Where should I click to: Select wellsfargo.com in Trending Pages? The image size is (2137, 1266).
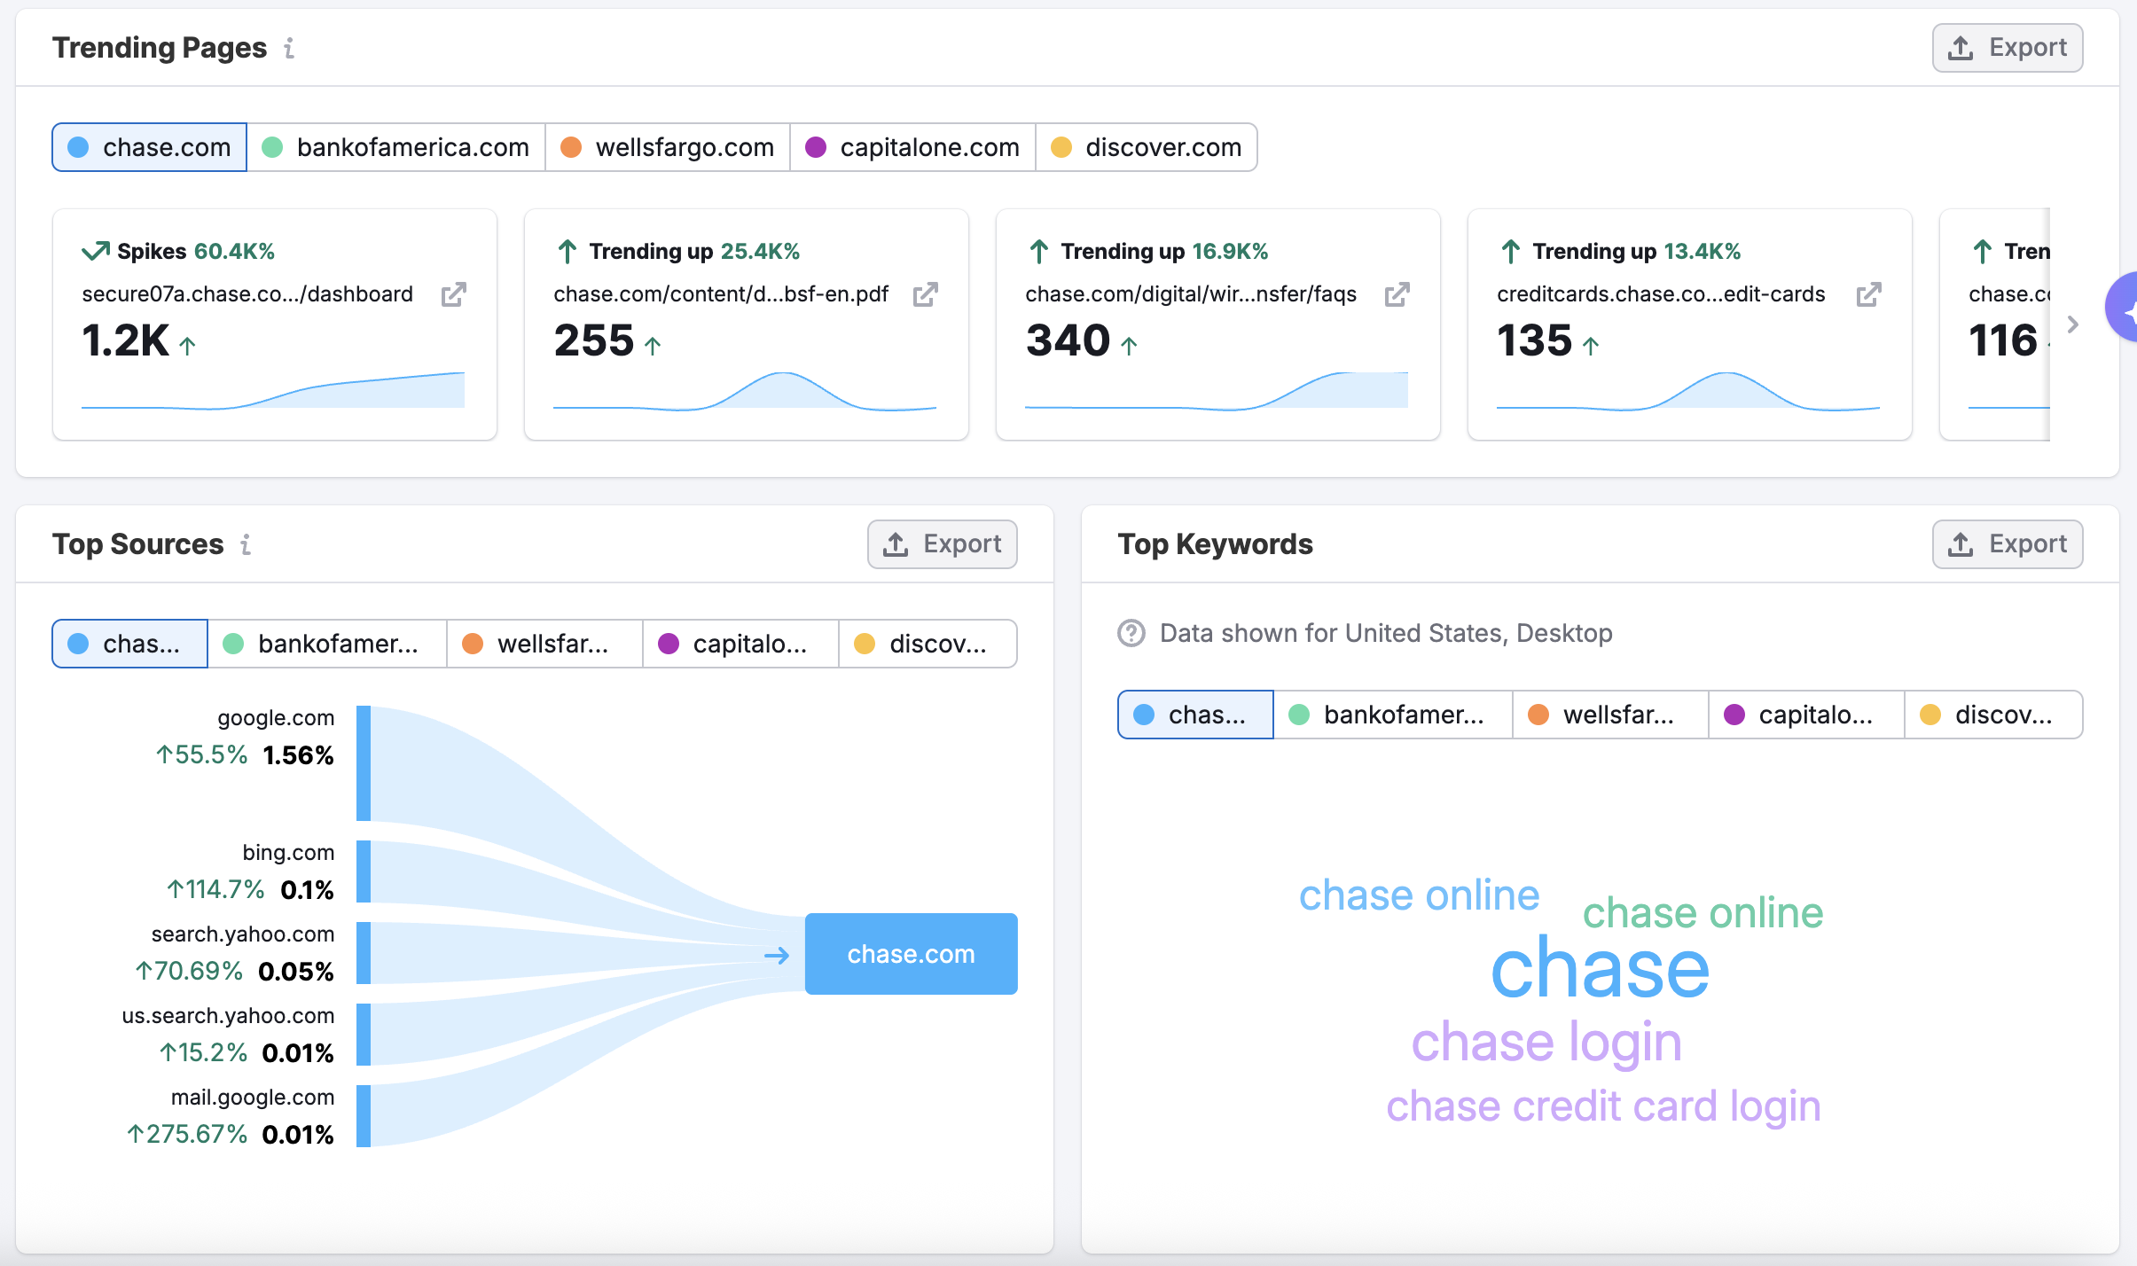click(x=667, y=147)
